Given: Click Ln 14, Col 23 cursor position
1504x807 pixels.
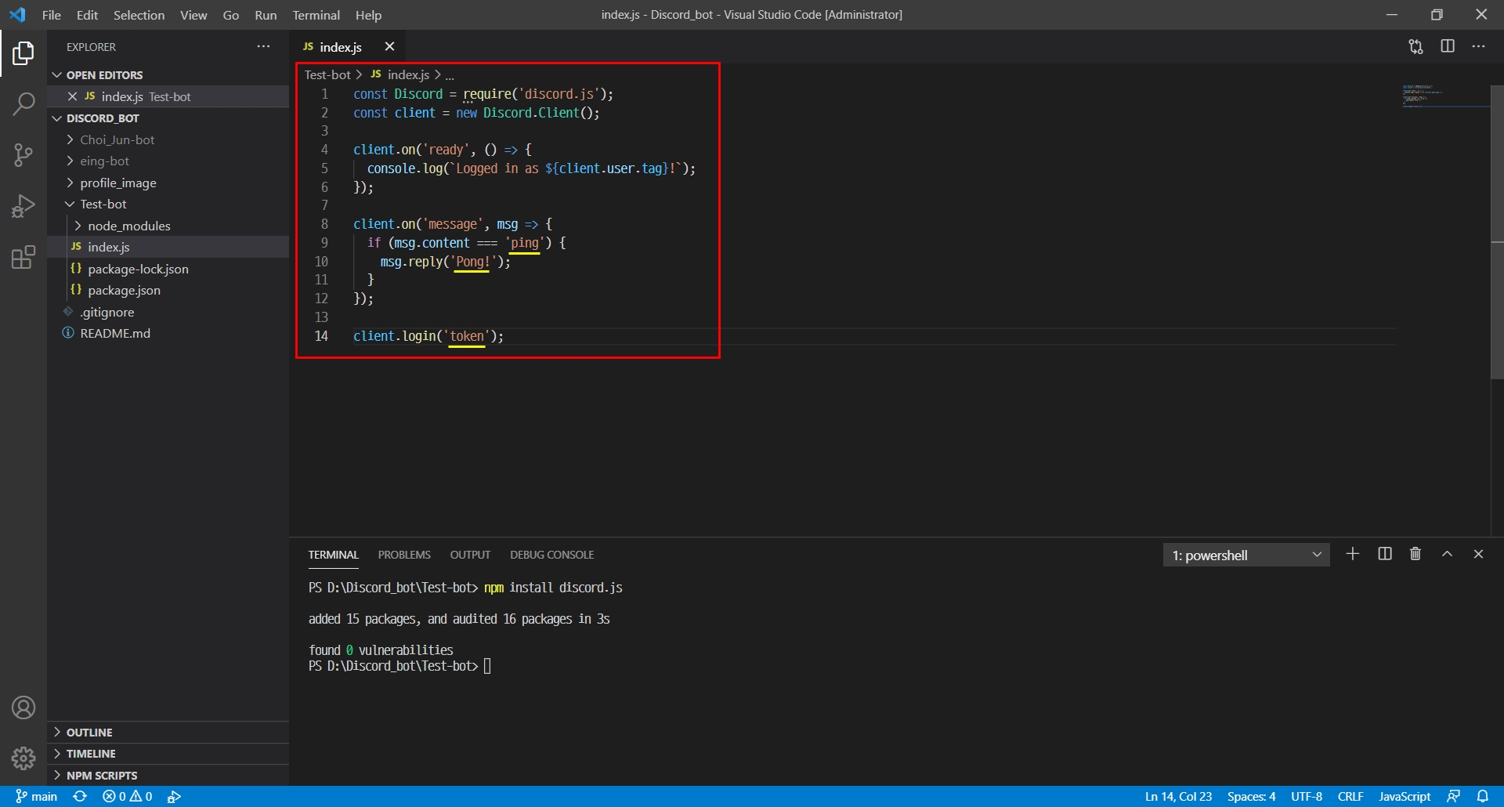Looking at the screenshot, I should coord(1178,796).
